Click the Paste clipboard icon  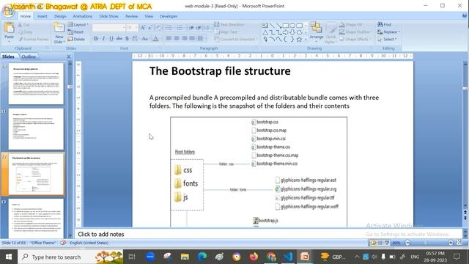tap(10, 28)
